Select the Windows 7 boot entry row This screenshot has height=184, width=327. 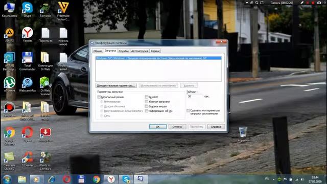[x=158, y=58]
